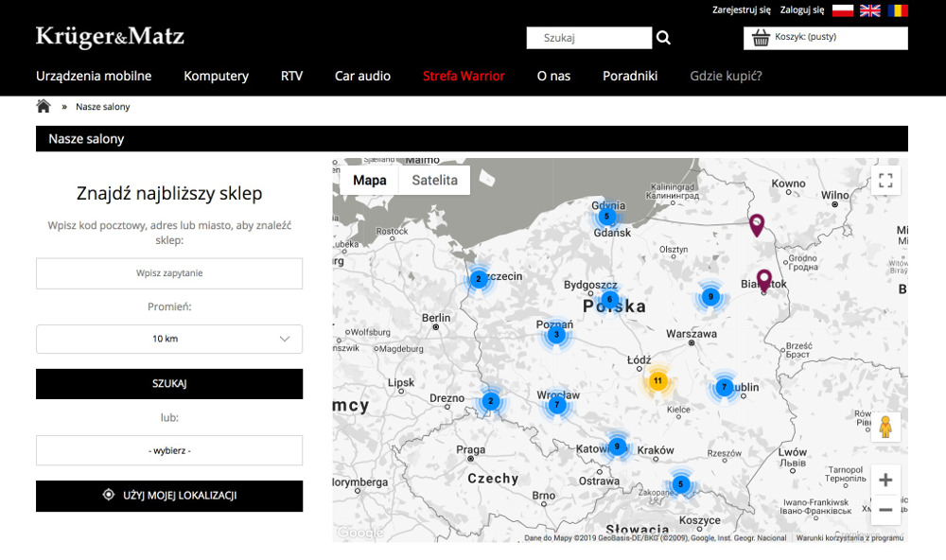Switch map to Satelita view
The height and width of the screenshot is (560, 946).
pyautogui.click(x=434, y=180)
